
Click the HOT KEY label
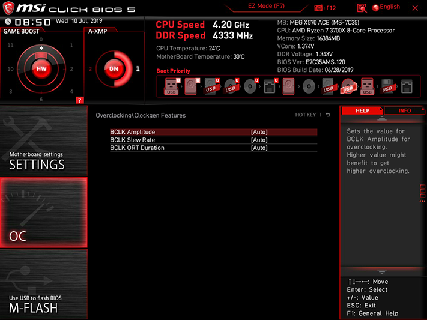306,115
